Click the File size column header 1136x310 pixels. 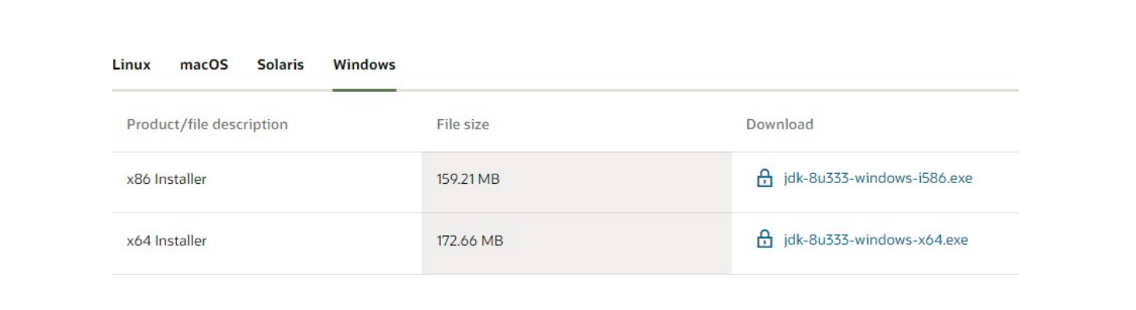point(463,125)
